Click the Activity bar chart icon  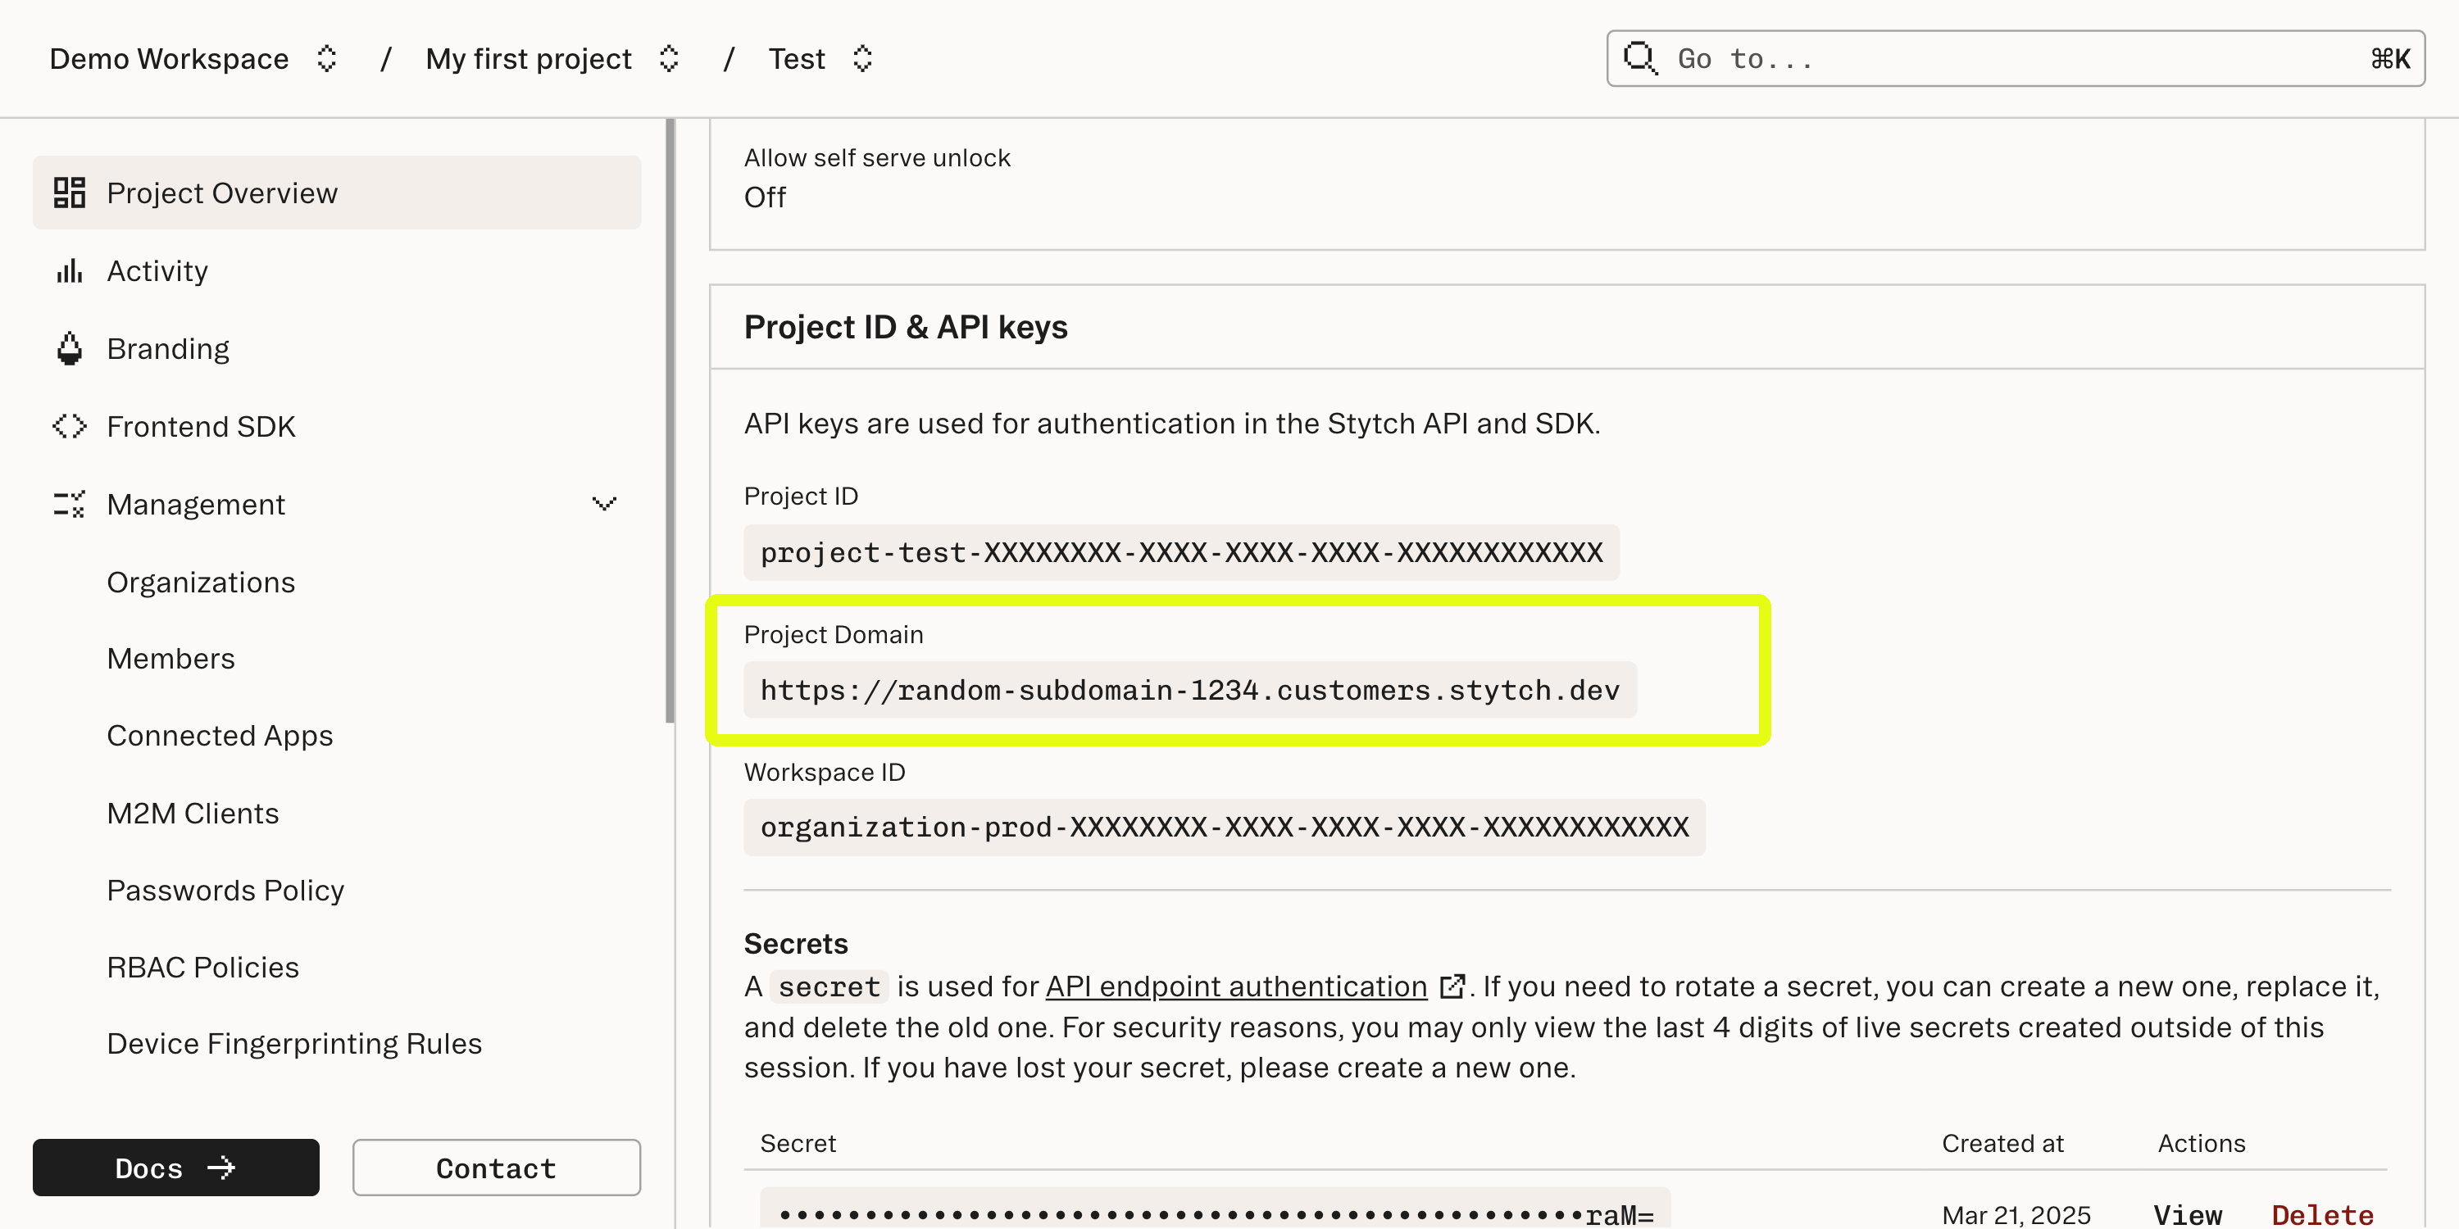pyautogui.click(x=68, y=271)
